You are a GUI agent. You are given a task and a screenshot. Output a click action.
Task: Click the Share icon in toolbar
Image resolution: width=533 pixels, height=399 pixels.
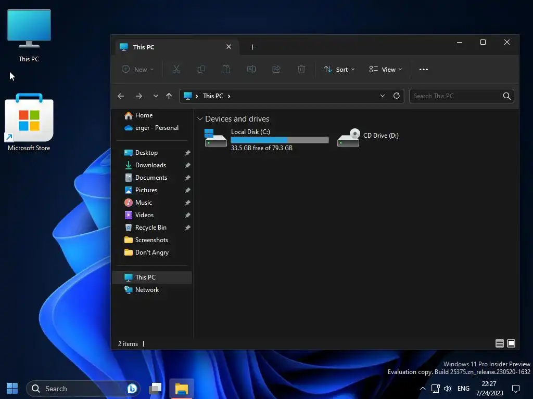point(276,69)
